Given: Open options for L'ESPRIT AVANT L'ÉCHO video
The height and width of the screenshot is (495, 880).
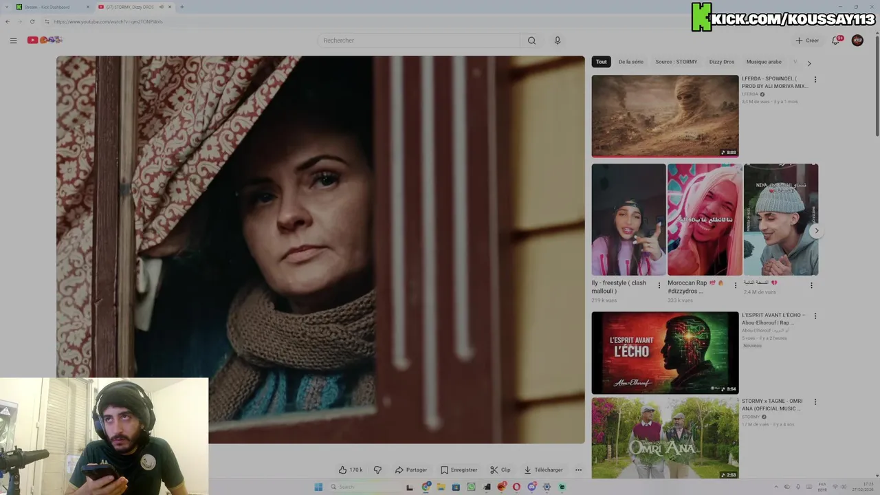Looking at the screenshot, I should 815,316.
